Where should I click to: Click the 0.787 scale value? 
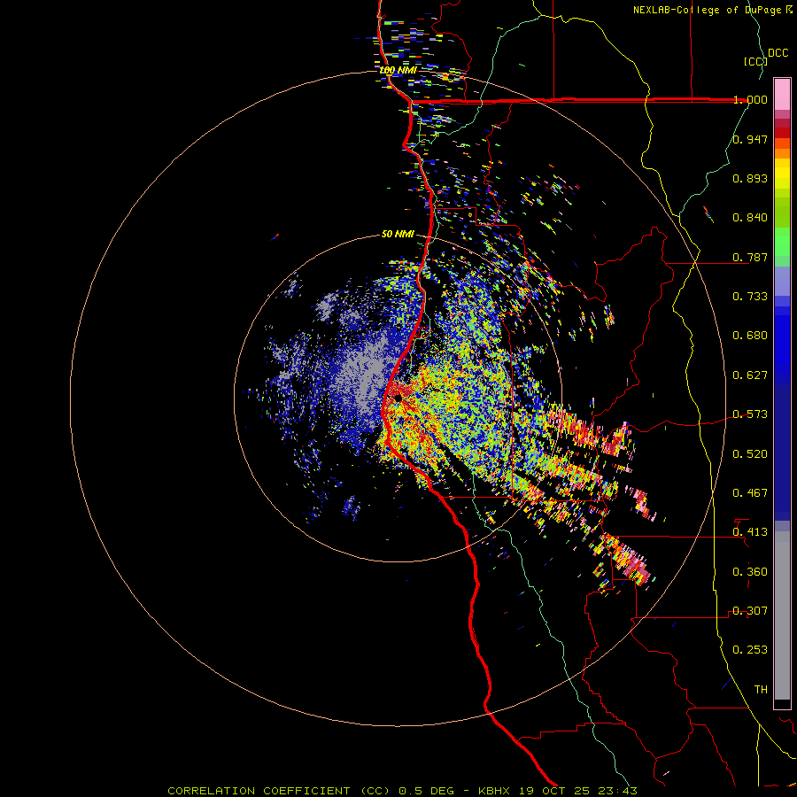pyautogui.click(x=750, y=257)
